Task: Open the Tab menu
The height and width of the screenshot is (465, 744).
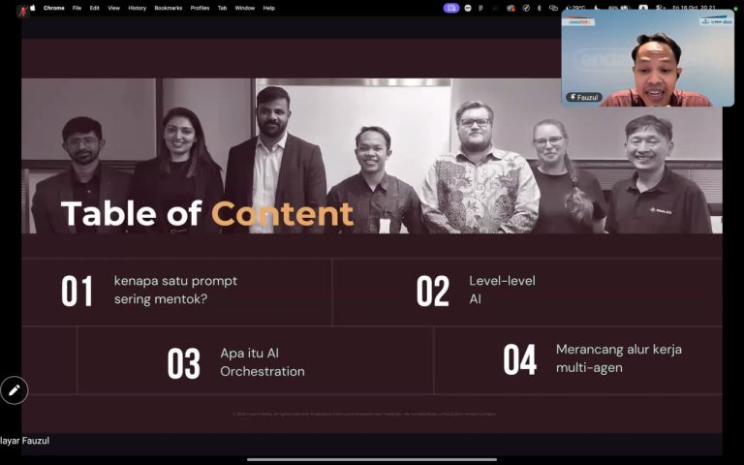Action: tap(222, 8)
